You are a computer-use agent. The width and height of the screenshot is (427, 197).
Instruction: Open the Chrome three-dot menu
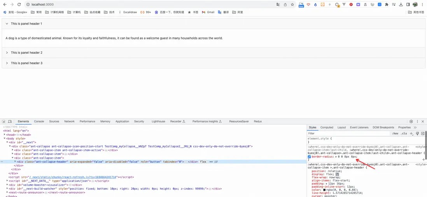pos(422,4)
